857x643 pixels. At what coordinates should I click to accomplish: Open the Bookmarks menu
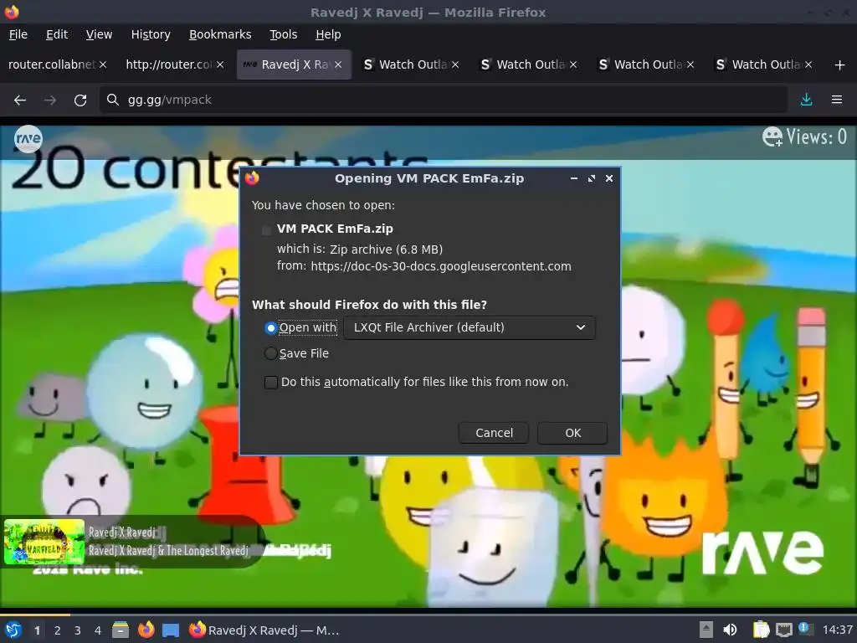tap(220, 34)
